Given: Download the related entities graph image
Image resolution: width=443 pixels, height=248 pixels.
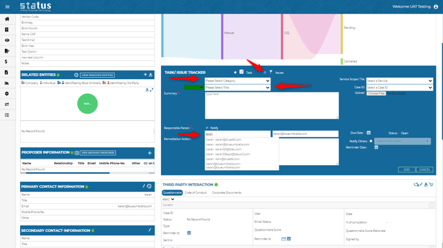Looking at the screenshot, I should (x=147, y=90).
